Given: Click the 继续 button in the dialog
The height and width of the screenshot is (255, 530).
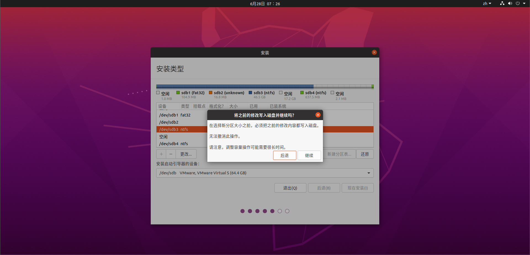Looking at the screenshot, I should point(309,155).
